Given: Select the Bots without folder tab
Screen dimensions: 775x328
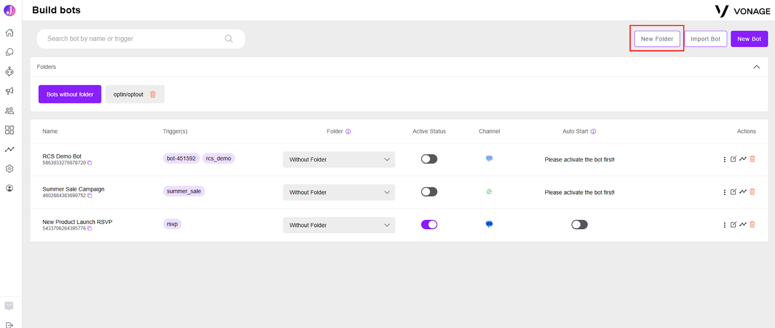Looking at the screenshot, I should [70, 94].
